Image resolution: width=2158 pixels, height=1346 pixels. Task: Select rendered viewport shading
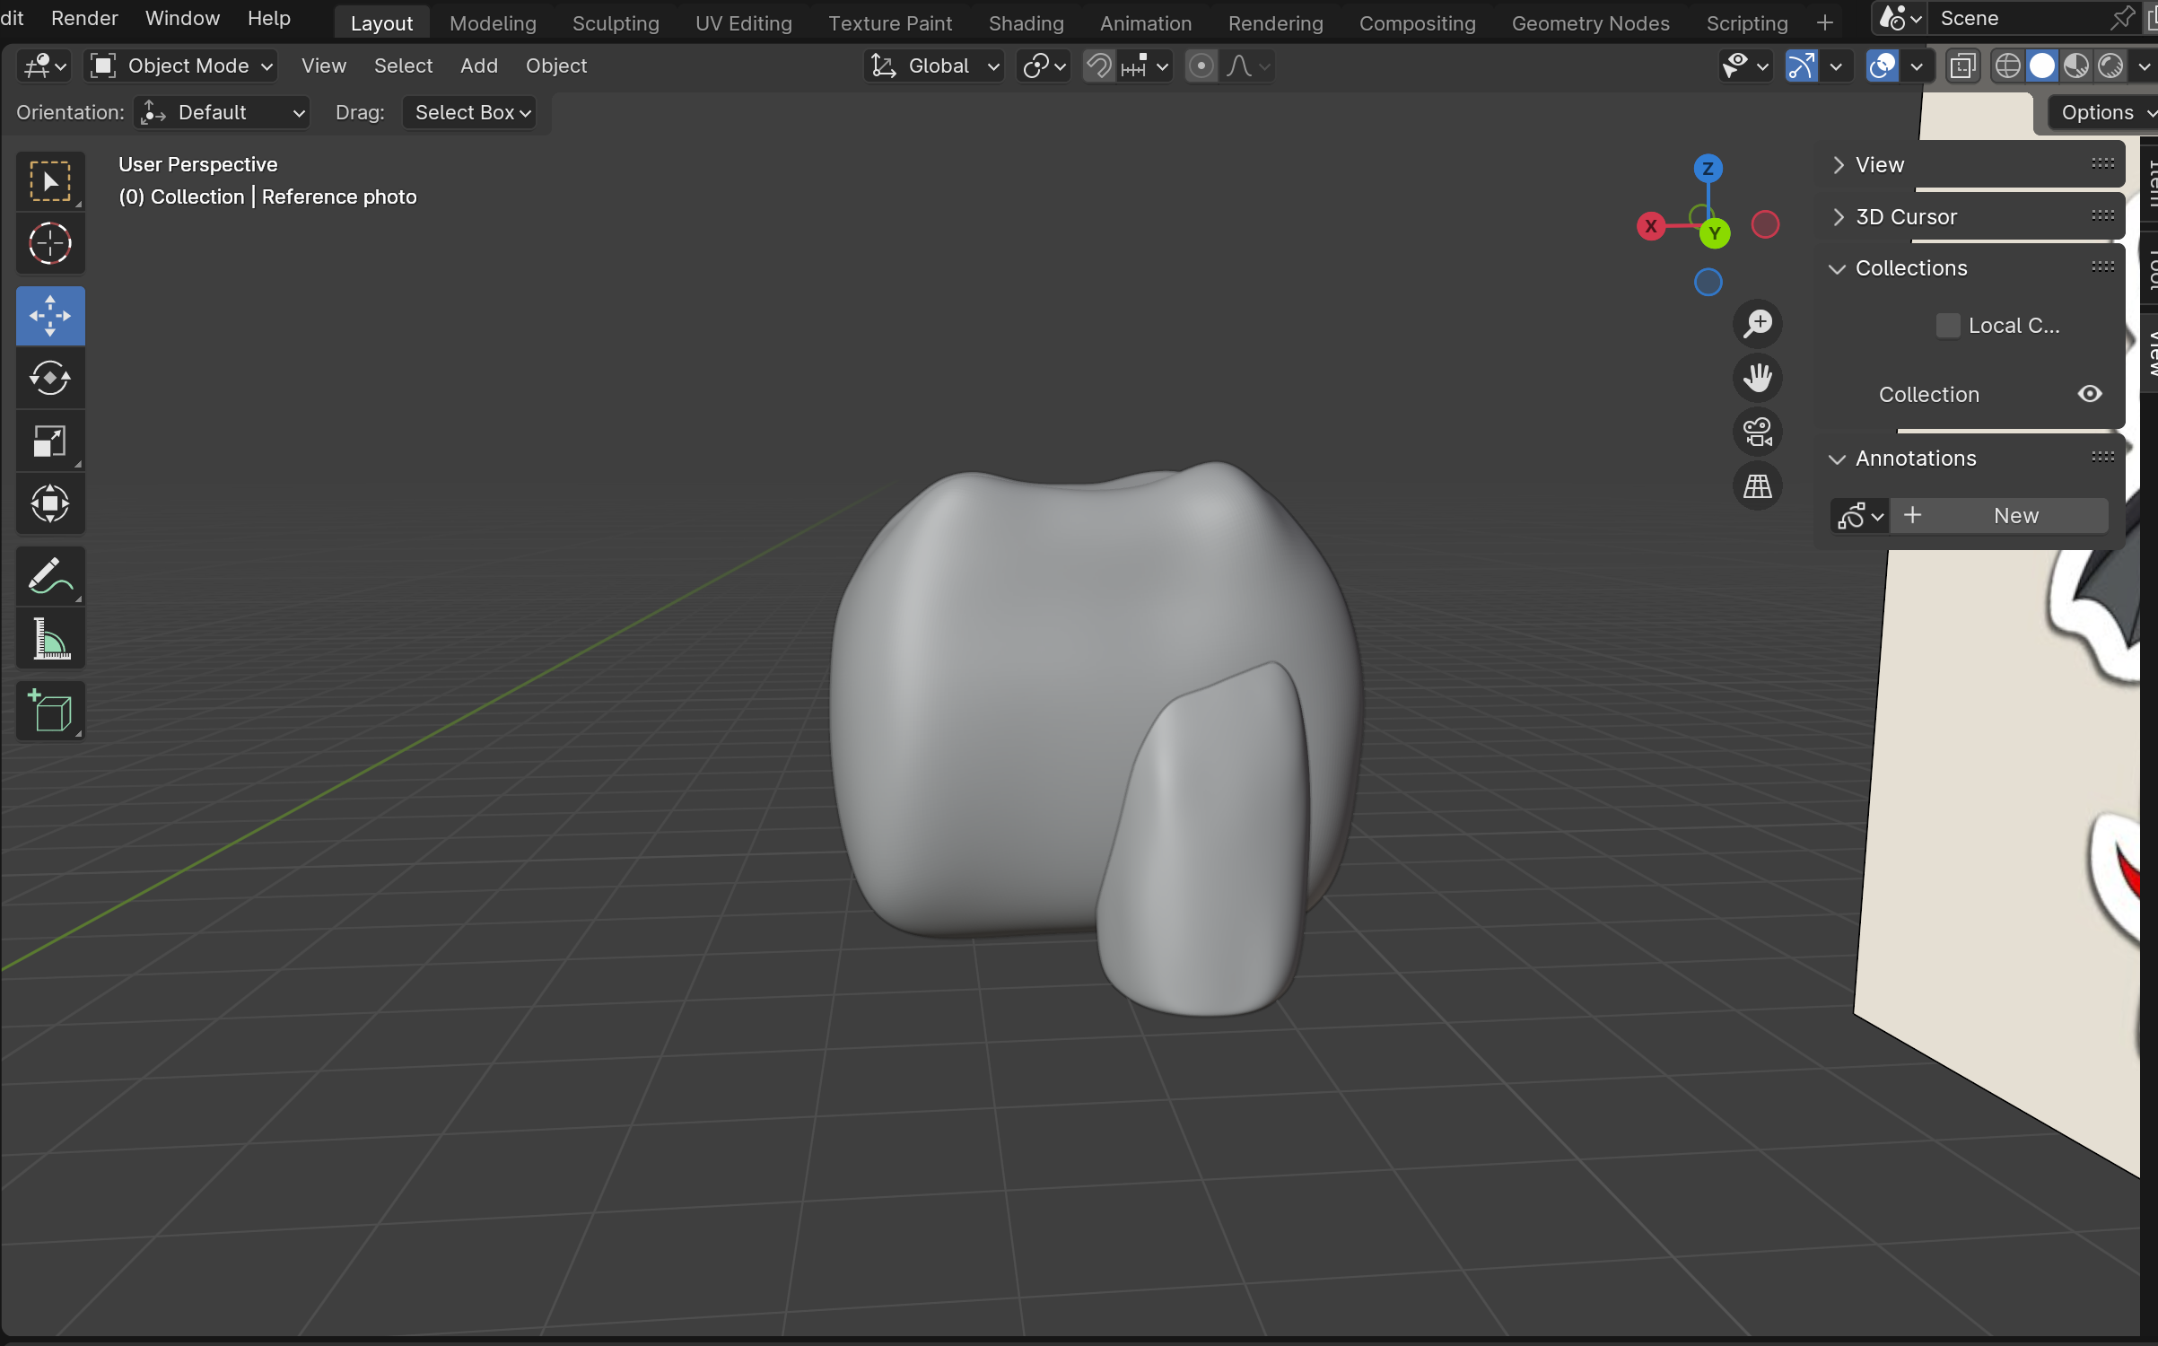click(x=2110, y=66)
